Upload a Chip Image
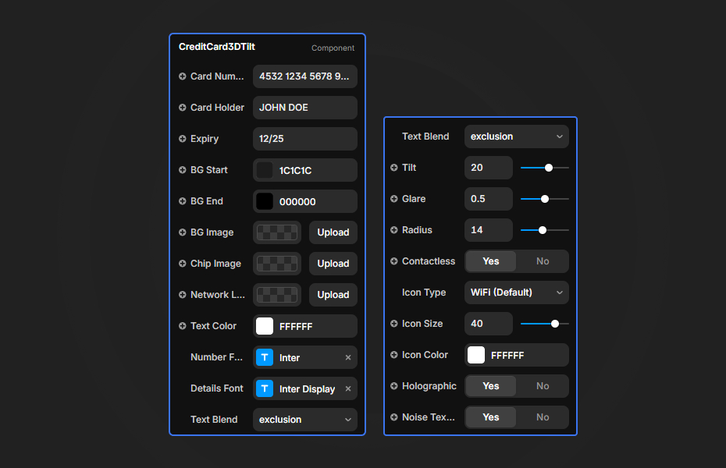Image resolution: width=726 pixels, height=468 pixels. point(333,264)
